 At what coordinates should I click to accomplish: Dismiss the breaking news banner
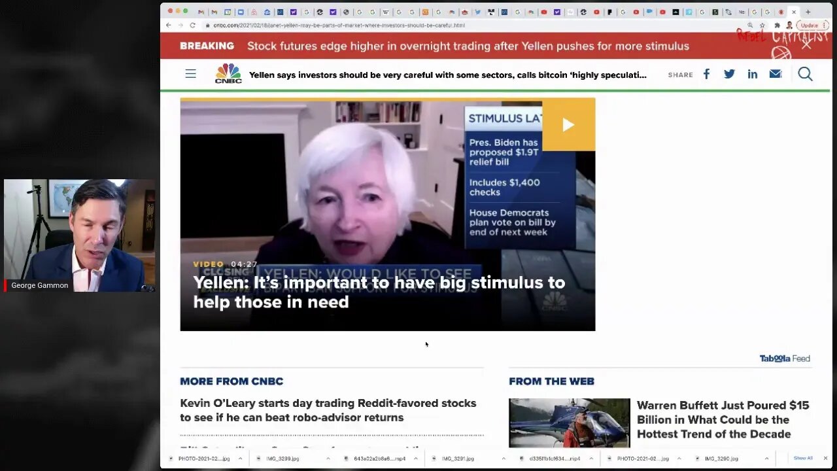click(x=806, y=45)
